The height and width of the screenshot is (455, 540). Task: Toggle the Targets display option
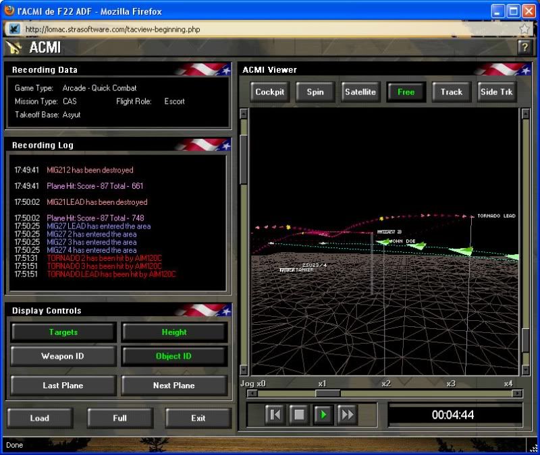coord(63,332)
